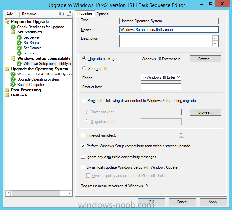
Task: Click into the Name input field
Action: (169, 30)
